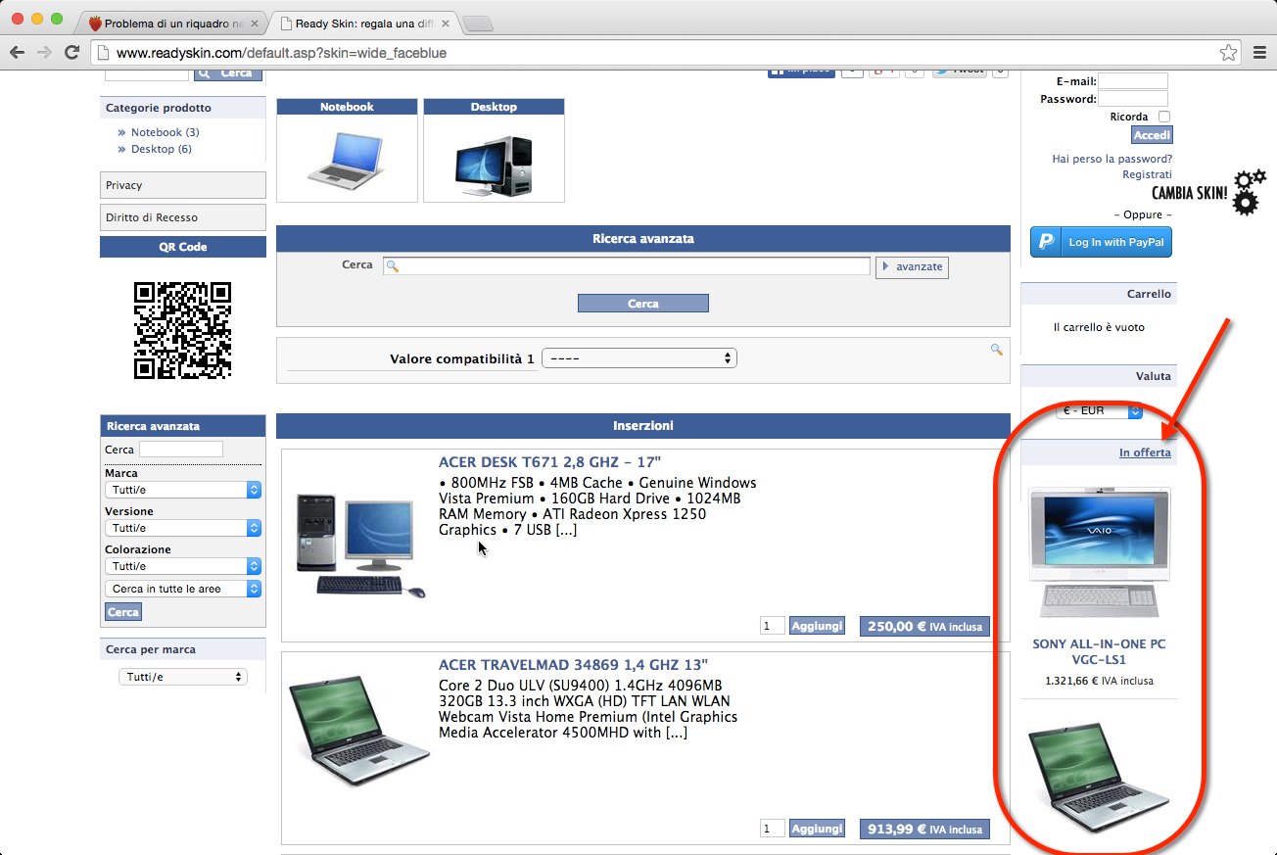Click the Il carrello è vuoto text
1277x855 pixels.
pyautogui.click(x=1099, y=327)
